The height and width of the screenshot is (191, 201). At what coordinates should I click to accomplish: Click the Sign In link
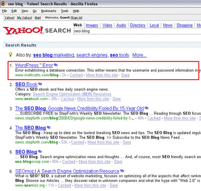click(x=76, y=18)
